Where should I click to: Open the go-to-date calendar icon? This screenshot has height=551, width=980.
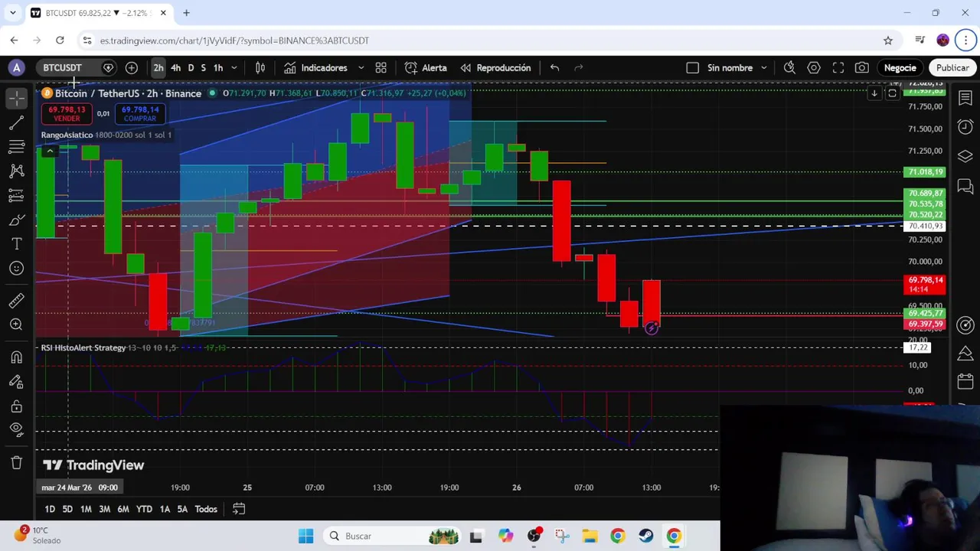pos(239,509)
